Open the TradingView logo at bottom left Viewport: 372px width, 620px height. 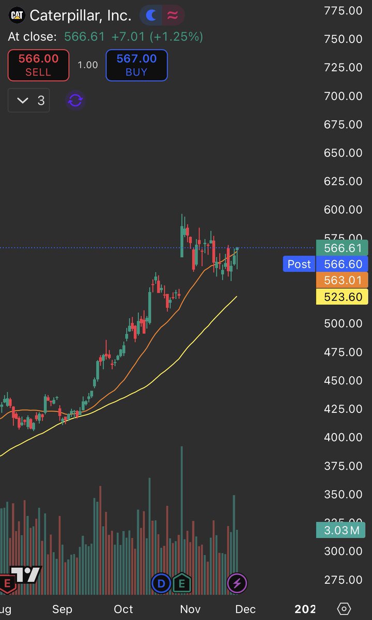(26, 575)
